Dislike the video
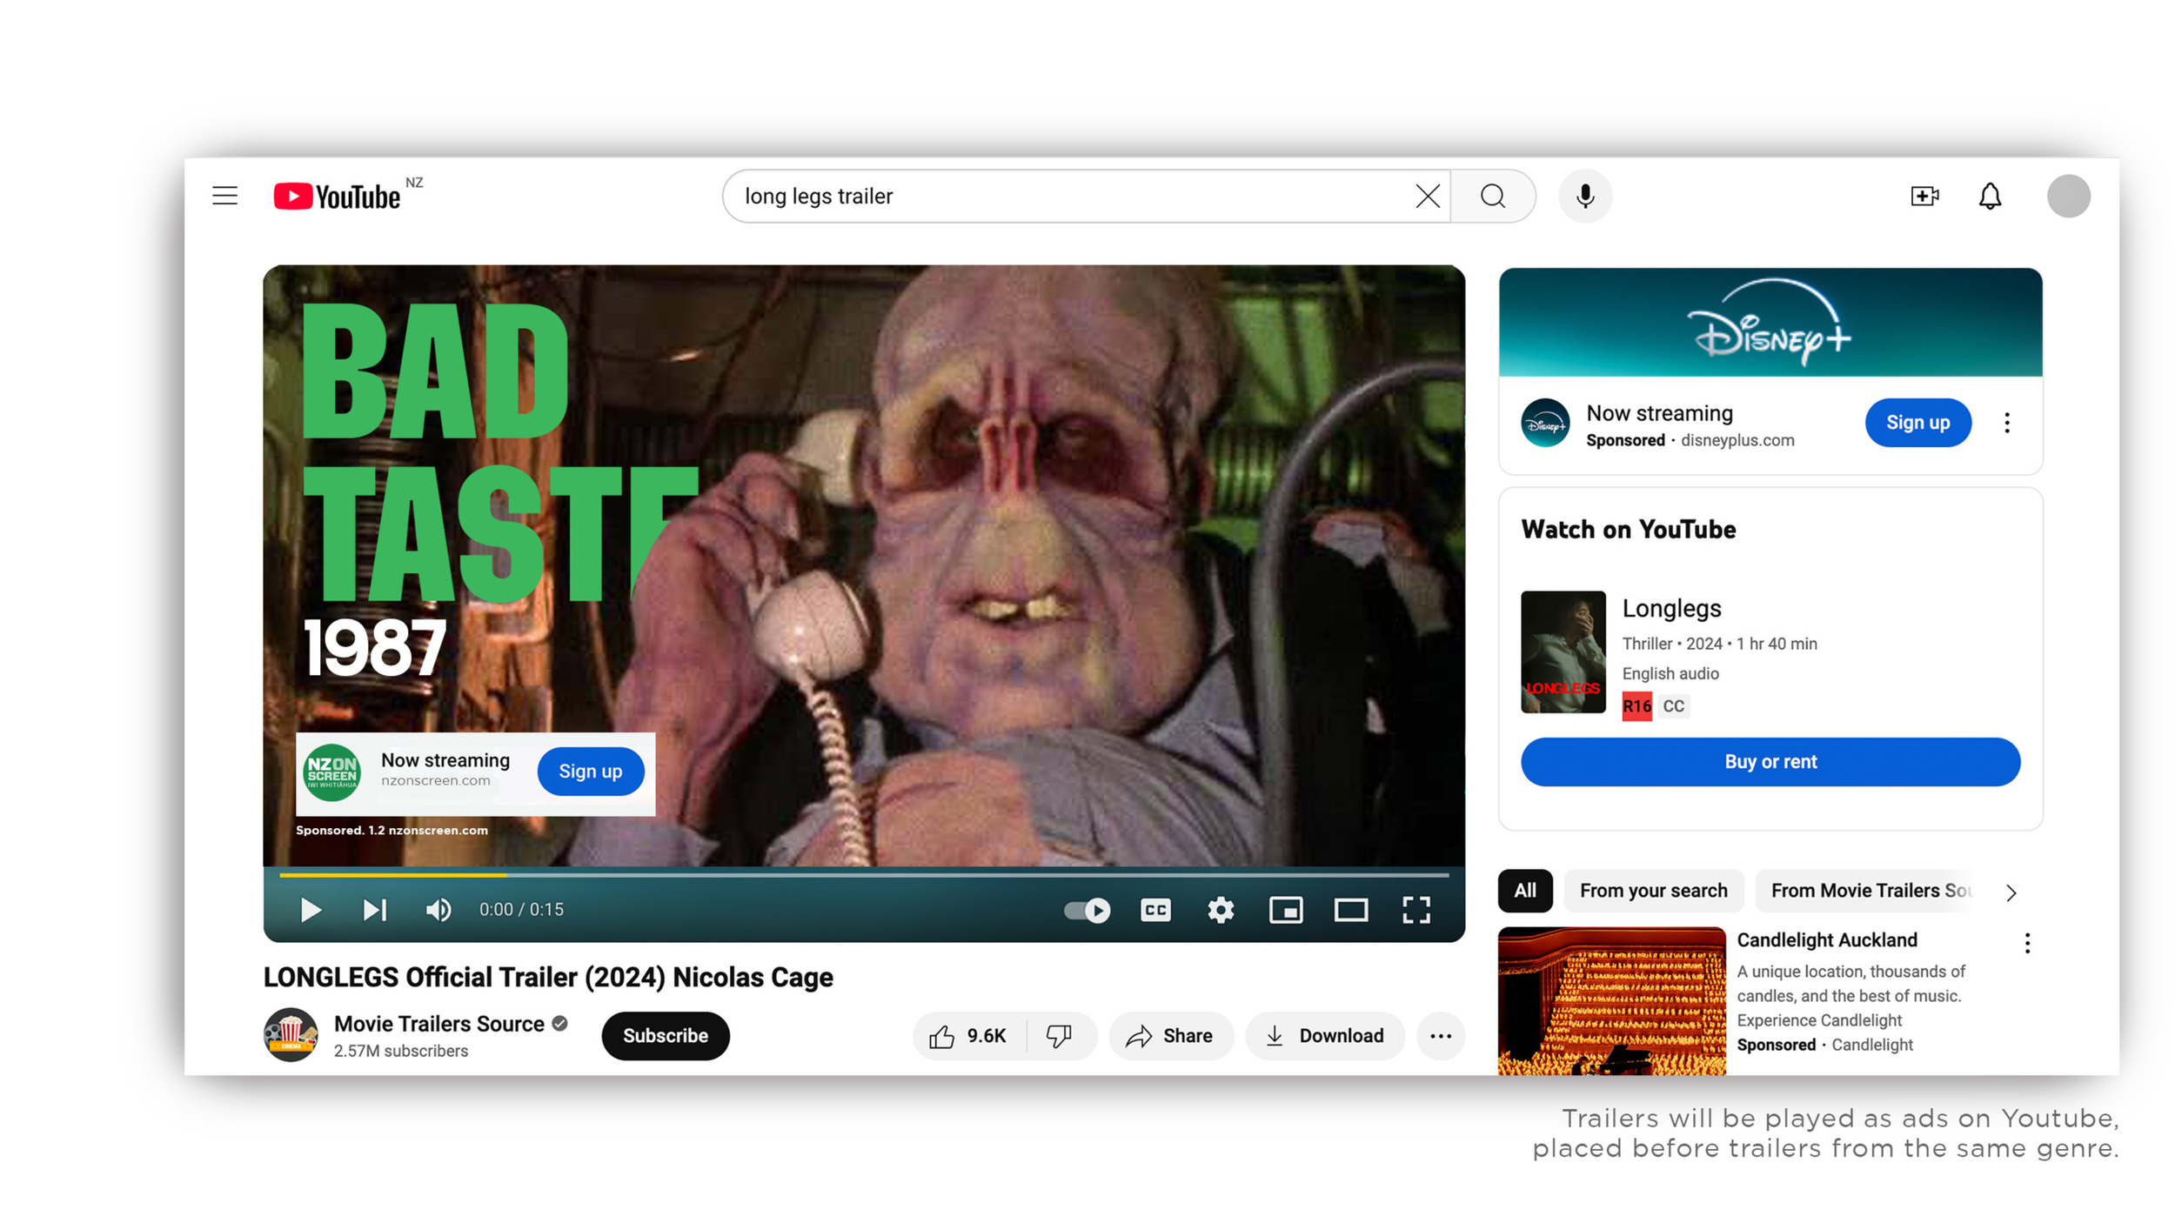The image size is (2175, 1223). 1060,1036
